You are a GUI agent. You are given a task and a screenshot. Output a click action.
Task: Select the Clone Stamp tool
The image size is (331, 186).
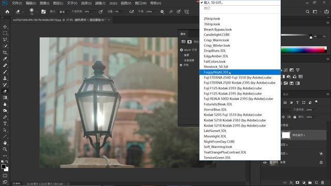pyautogui.click(x=5, y=78)
